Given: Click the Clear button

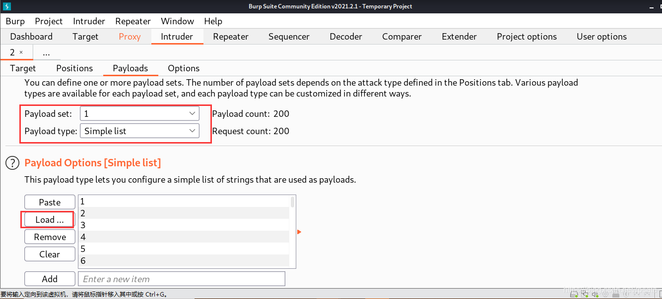Looking at the screenshot, I should tap(50, 254).
